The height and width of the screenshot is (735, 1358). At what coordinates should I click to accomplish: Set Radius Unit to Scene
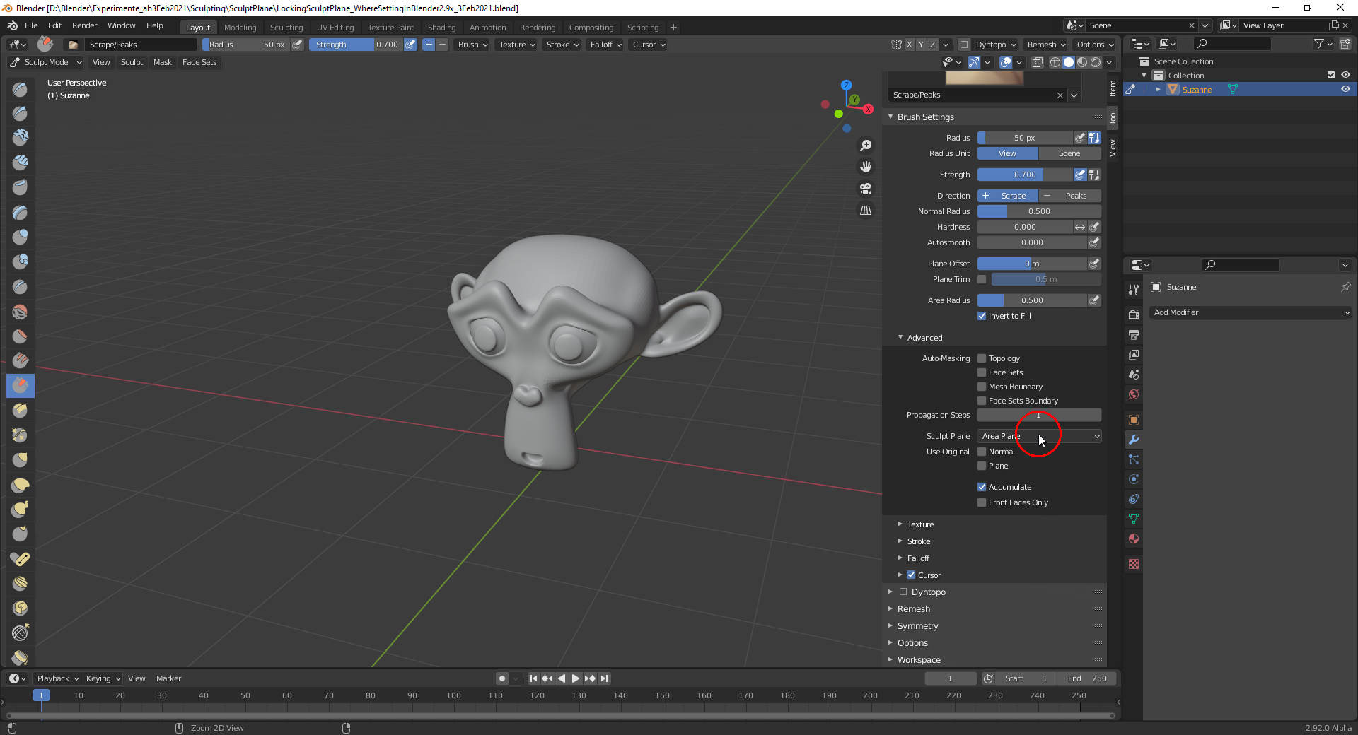coord(1069,153)
